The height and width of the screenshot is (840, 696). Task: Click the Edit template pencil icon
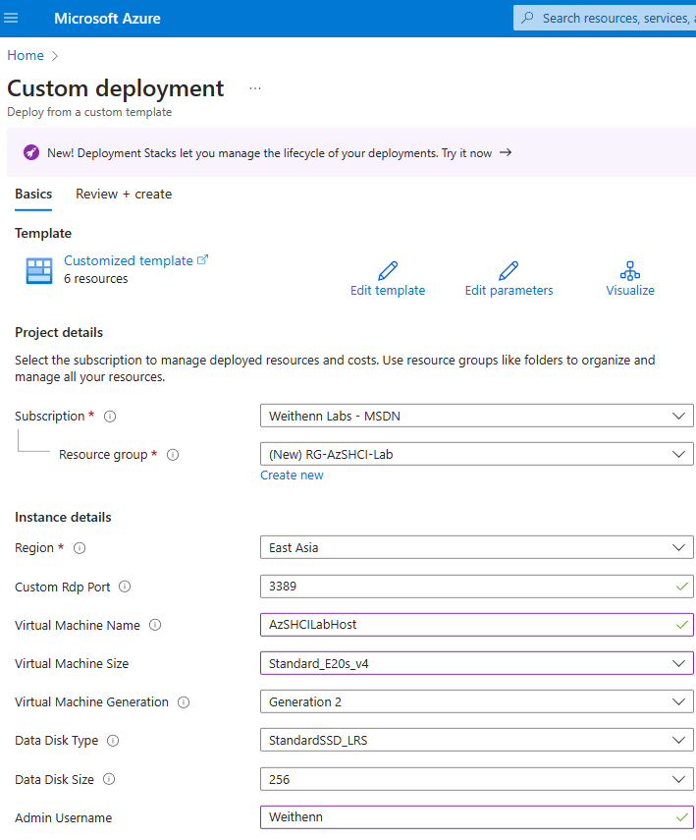pyautogui.click(x=388, y=270)
